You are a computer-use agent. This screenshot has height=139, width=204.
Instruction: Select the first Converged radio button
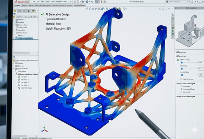[x=181, y=86]
